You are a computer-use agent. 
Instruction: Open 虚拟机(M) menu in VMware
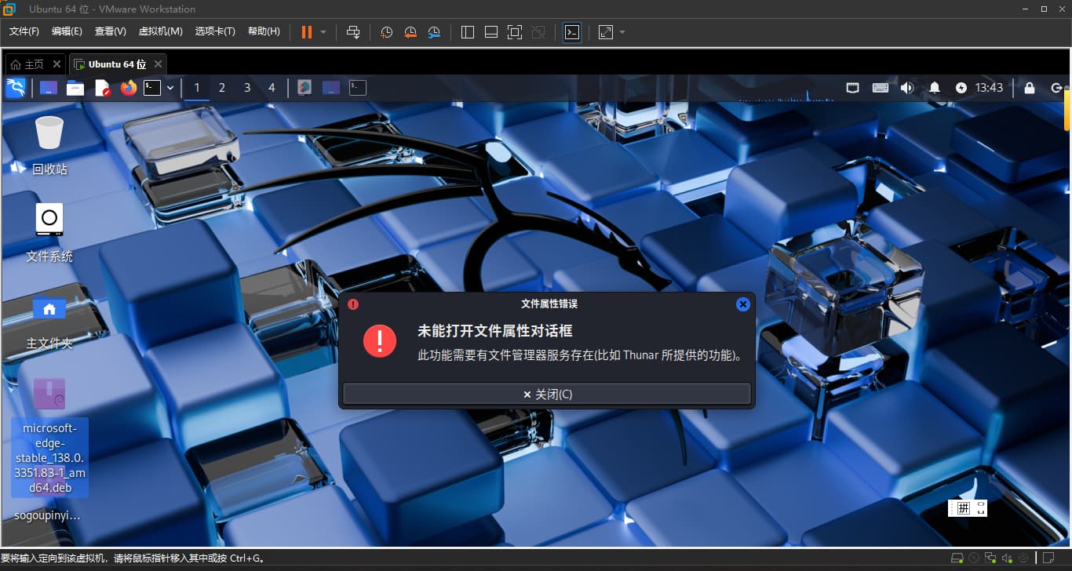[x=160, y=31]
